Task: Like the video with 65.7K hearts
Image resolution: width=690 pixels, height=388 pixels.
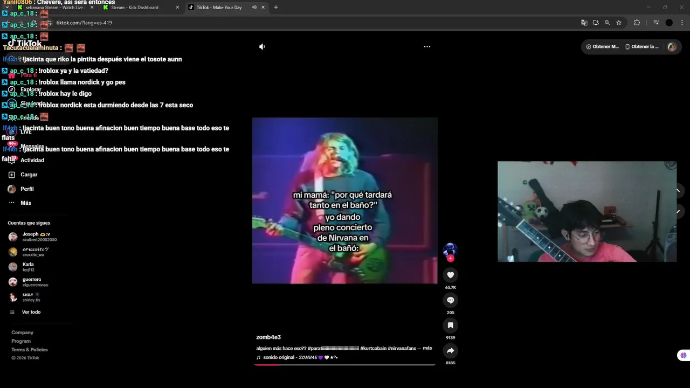Action: [451, 275]
